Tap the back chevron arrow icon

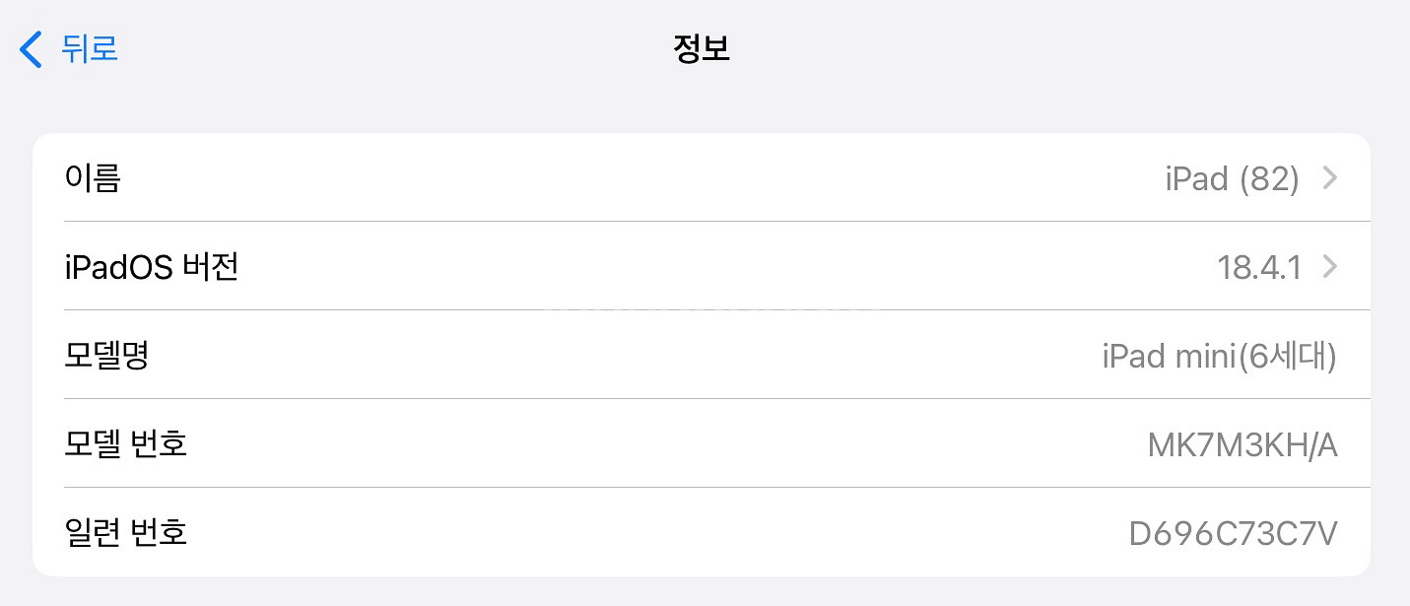pyautogui.click(x=32, y=49)
